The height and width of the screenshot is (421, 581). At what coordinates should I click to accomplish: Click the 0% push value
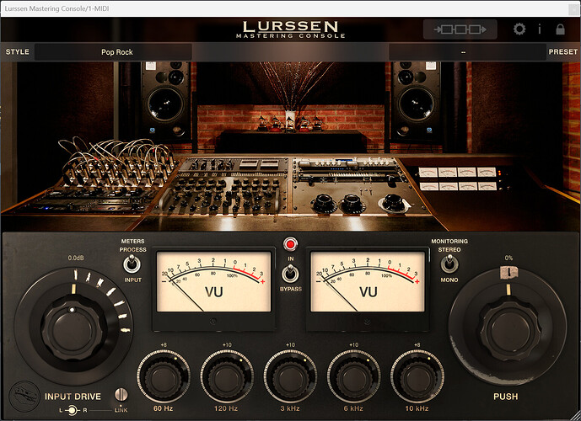(x=508, y=258)
